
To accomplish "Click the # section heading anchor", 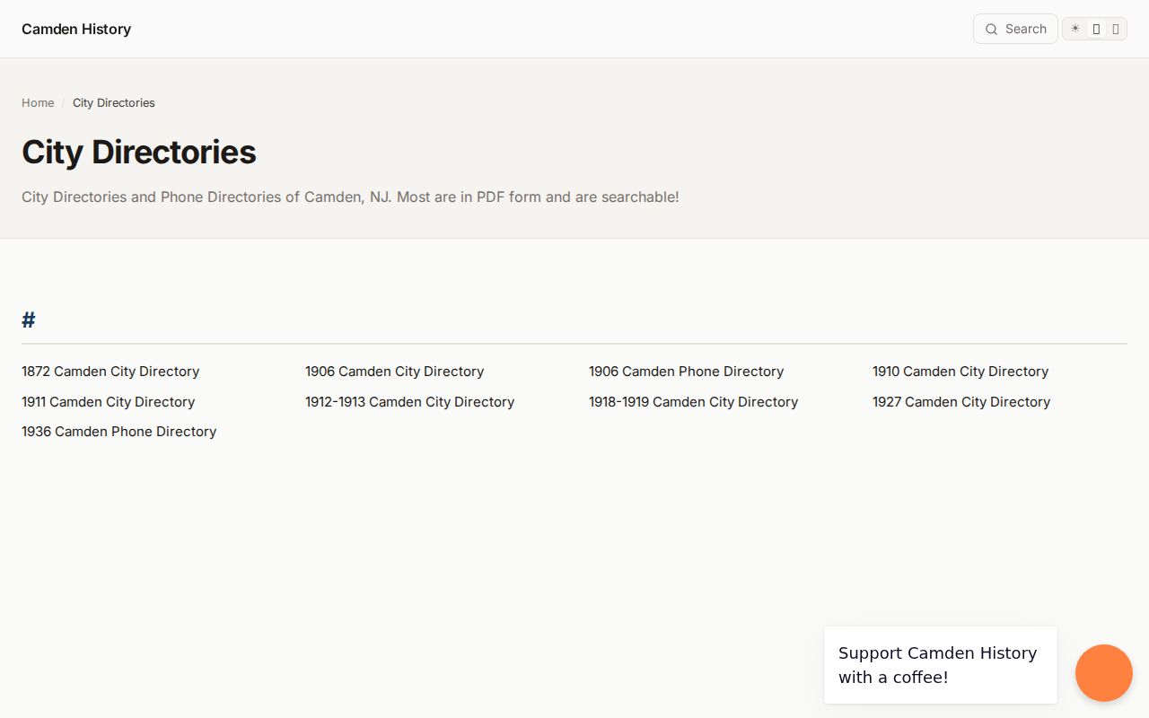I will pyautogui.click(x=29, y=320).
